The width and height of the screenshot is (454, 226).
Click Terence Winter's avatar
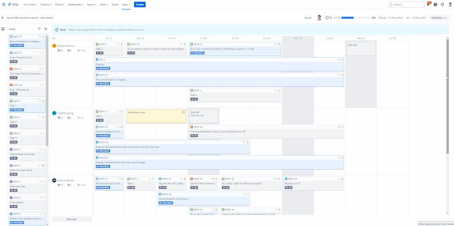click(54, 180)
